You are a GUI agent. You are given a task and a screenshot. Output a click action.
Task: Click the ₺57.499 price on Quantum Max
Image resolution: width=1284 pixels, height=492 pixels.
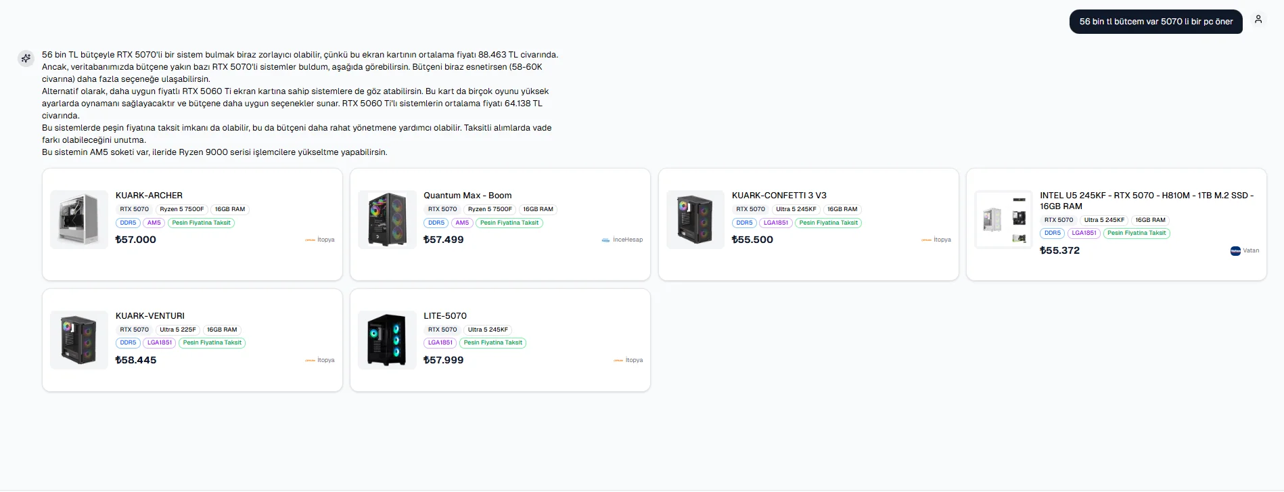pos(444,240)
